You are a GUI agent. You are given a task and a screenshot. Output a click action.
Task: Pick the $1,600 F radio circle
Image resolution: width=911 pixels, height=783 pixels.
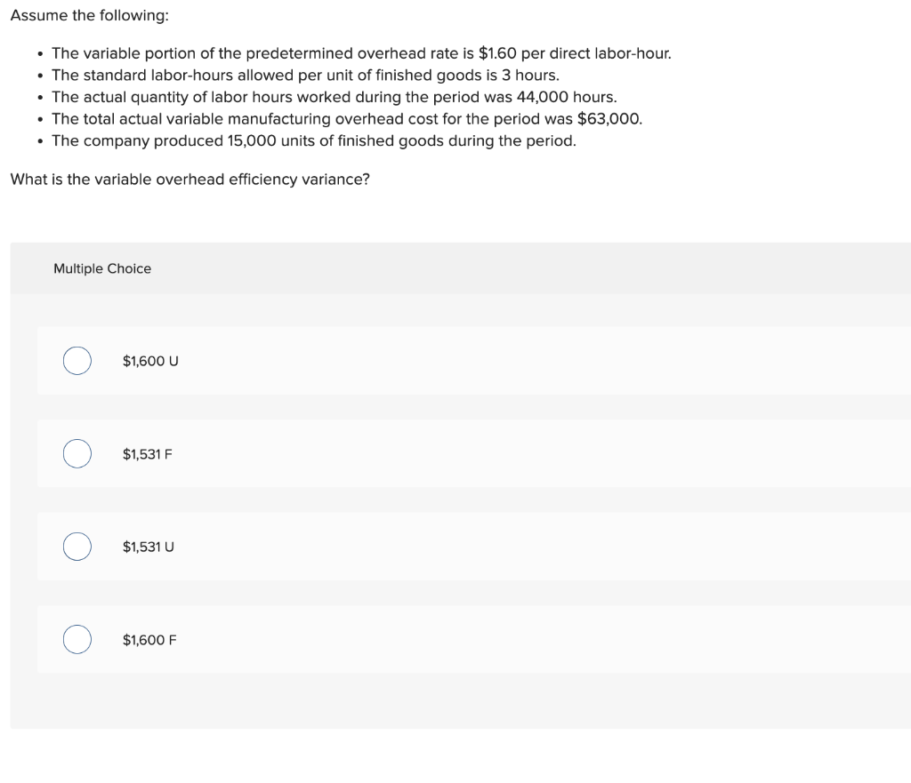(77, 639)
